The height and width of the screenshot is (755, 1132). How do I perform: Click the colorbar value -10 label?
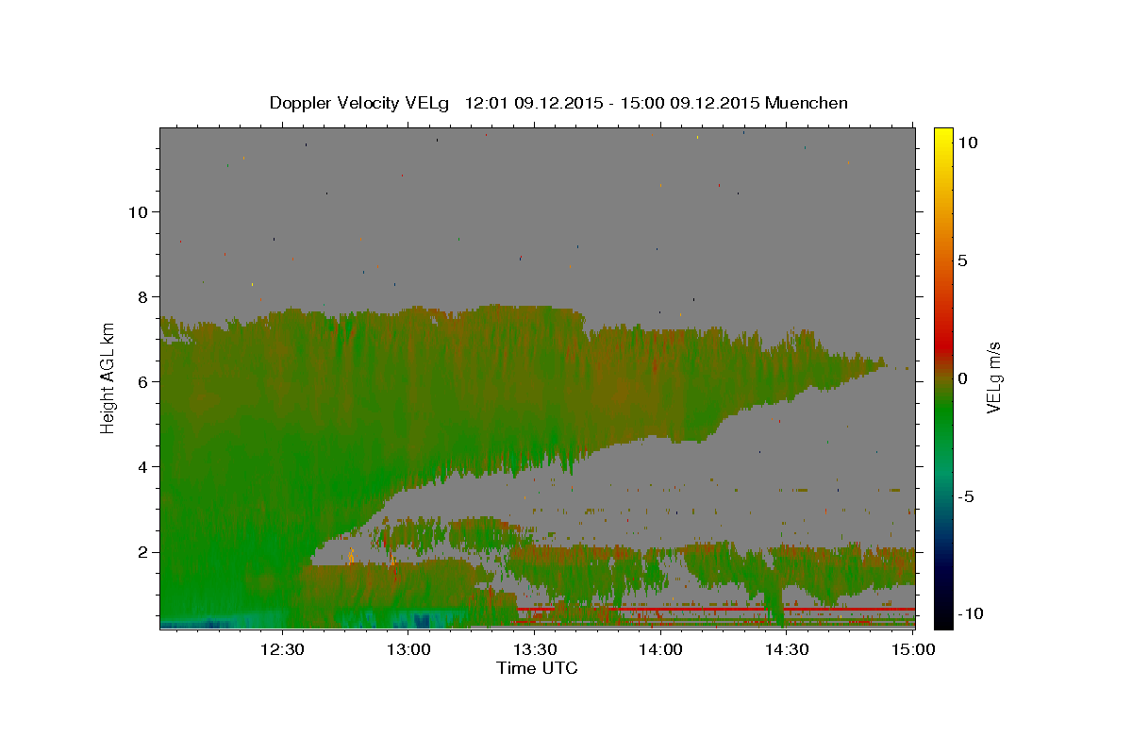click(x=971, y=613)
